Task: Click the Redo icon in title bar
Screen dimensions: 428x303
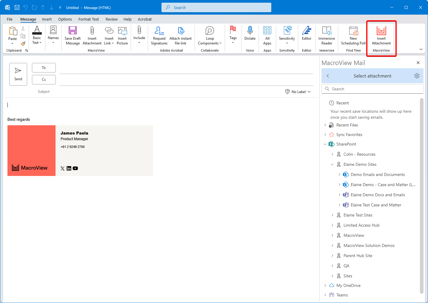Action: coord(34,7)
